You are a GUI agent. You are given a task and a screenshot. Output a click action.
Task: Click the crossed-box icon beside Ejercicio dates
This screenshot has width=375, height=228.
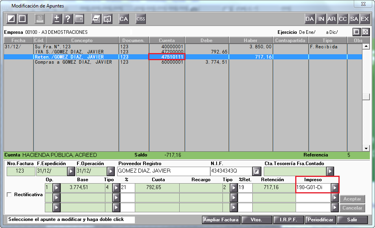point(366,32)
